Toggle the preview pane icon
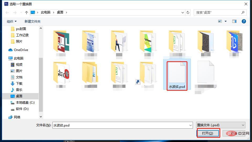 point(234,21)
